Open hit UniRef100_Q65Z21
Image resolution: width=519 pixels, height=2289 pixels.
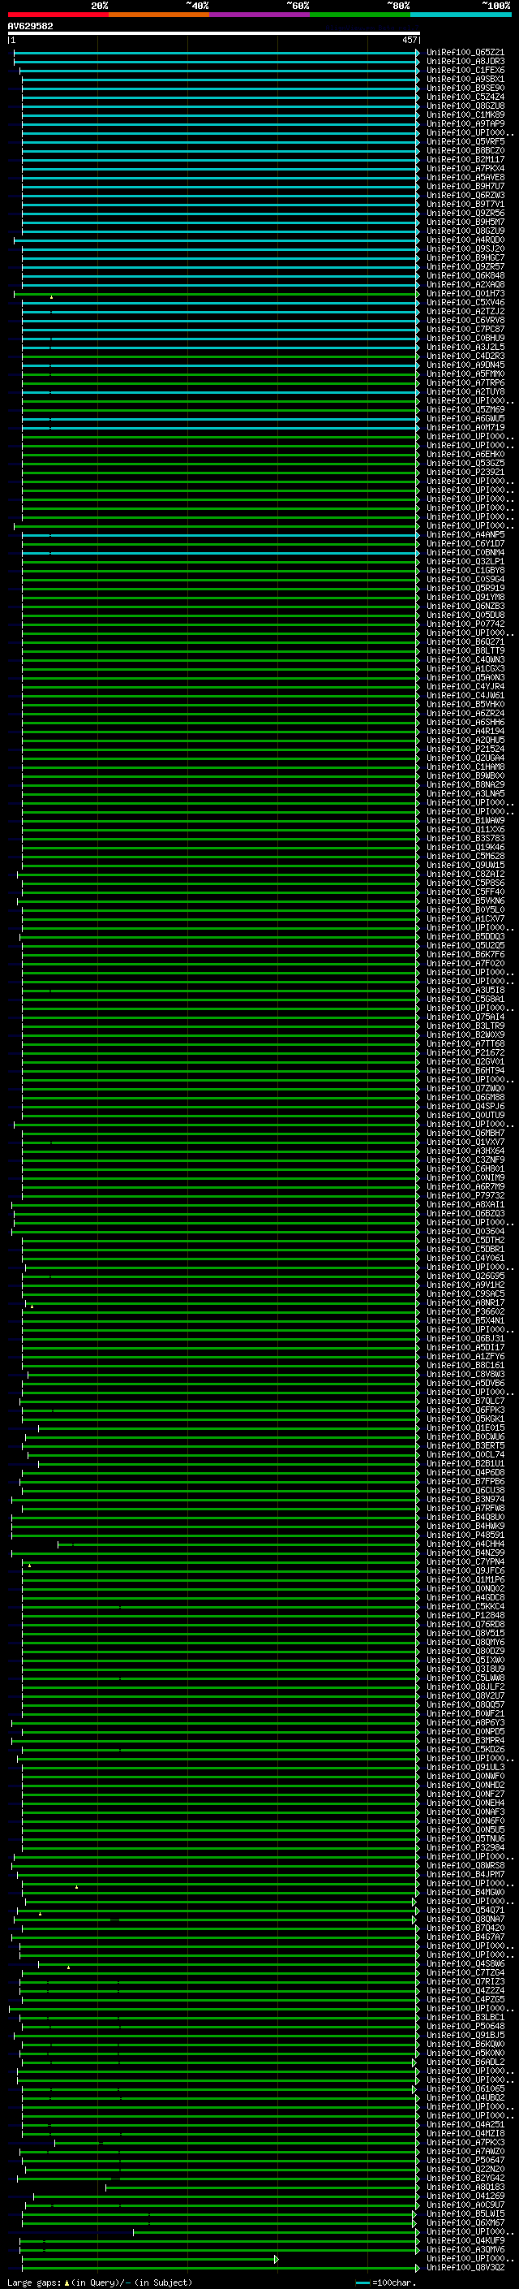point(465,53)
